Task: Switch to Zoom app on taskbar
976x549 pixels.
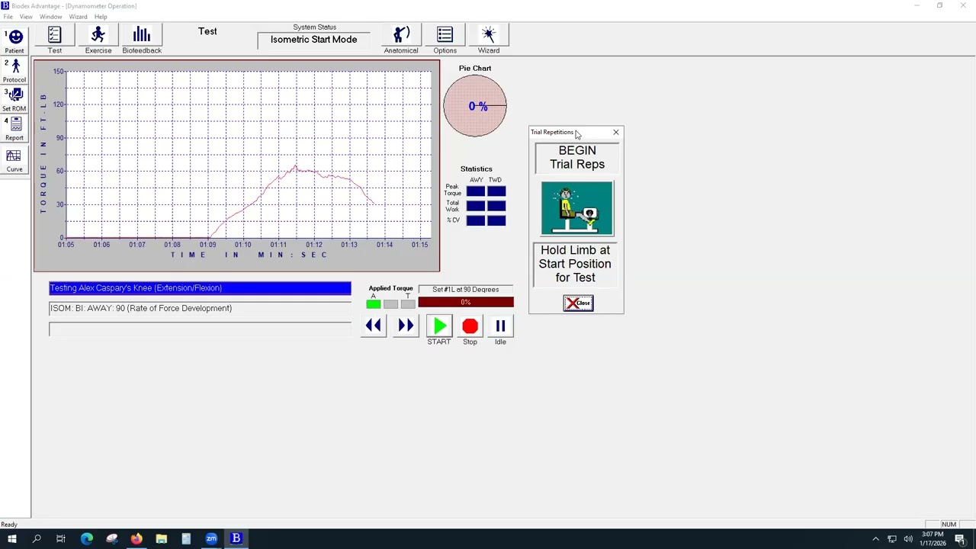Action: coord(211,539)
